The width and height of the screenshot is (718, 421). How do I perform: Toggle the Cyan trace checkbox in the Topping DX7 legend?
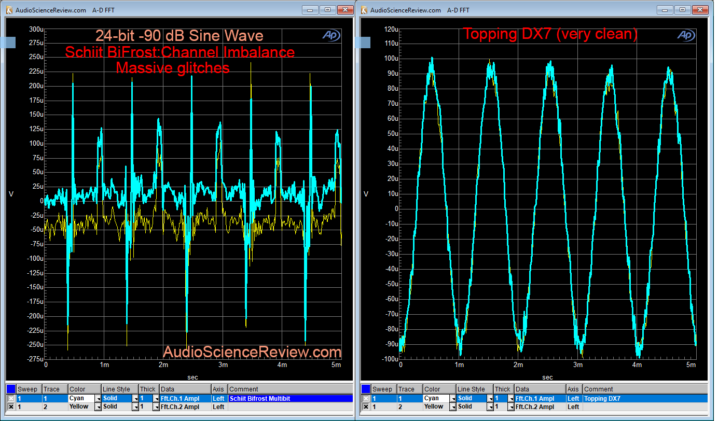(365, 398)
